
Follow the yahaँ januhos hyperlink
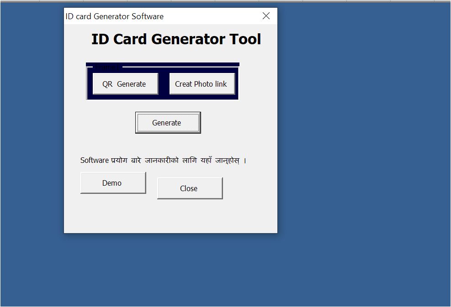point(221,160)
